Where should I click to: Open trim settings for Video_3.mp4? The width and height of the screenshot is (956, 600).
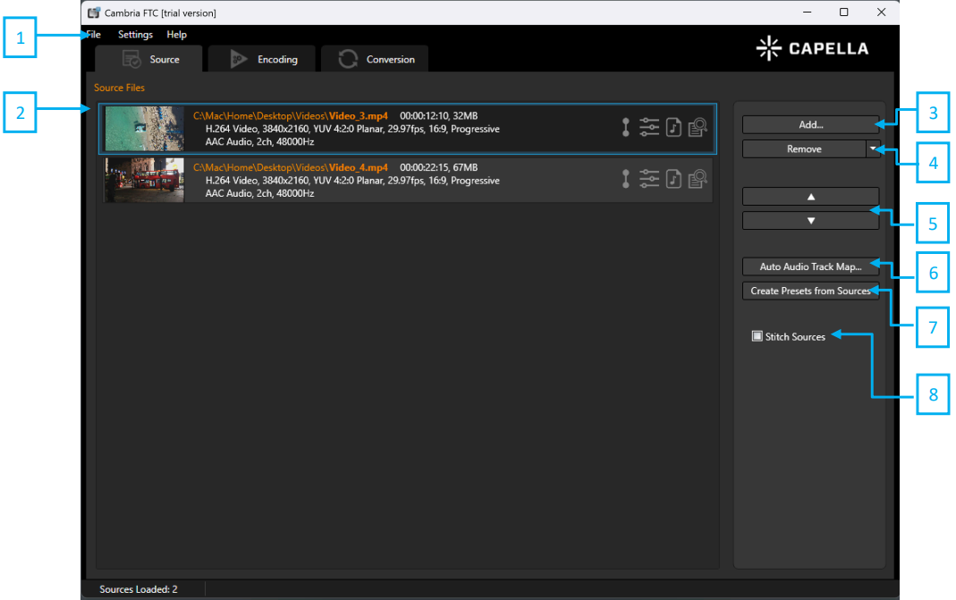tap(625, 127)
